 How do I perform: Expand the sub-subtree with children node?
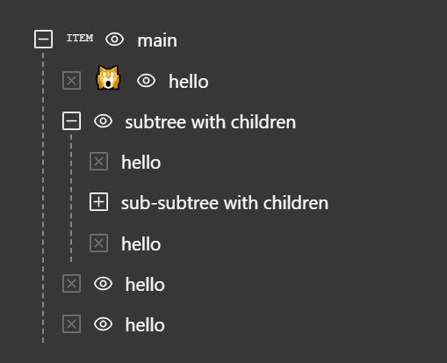point(98,202)
